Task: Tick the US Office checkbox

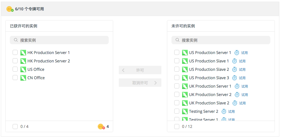Action: pos(15,69)
